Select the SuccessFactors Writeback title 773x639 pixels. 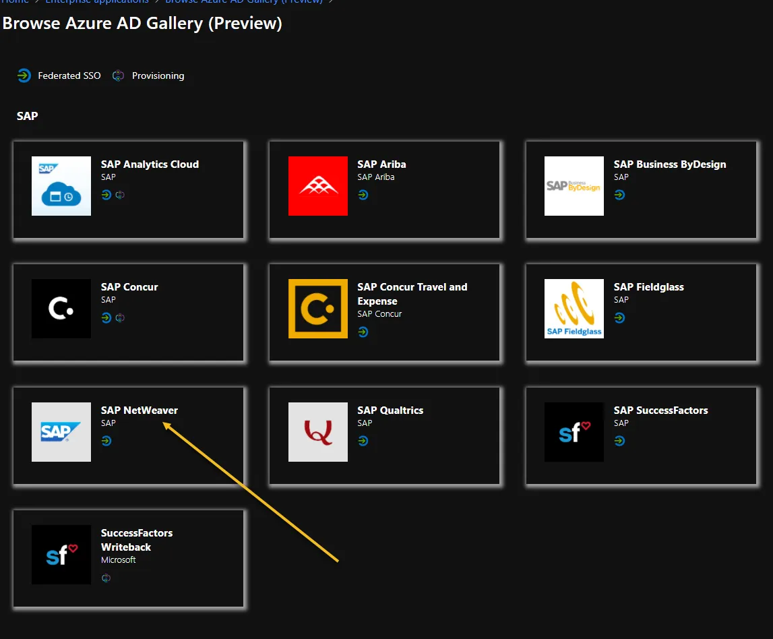137,540
